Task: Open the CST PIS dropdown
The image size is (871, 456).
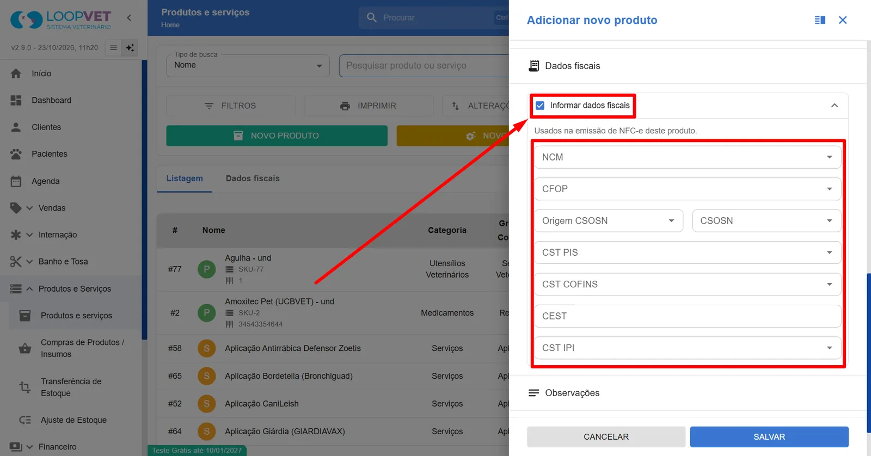Action: pyautogui.click(x=688, y=252)
